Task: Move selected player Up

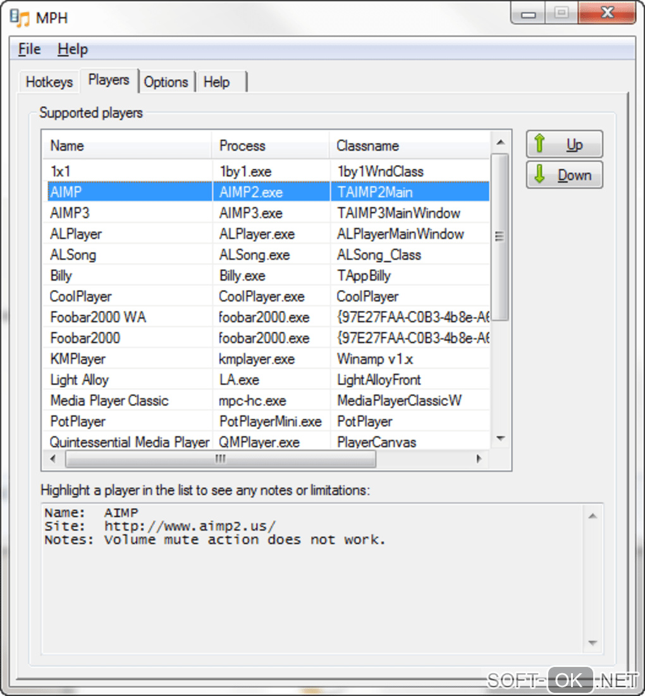Action: click(x=564, y=144)
